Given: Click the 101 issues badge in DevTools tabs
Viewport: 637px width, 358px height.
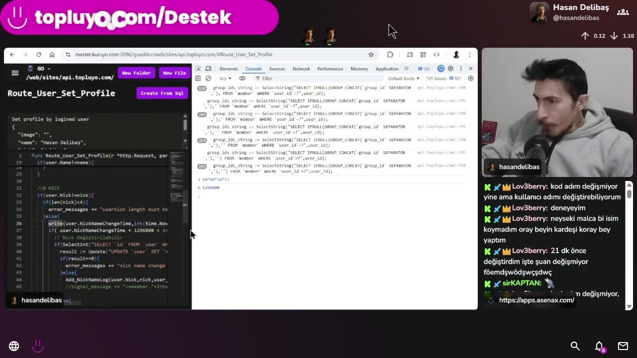Looking at the screenshot, I should [x=425, y=69].
